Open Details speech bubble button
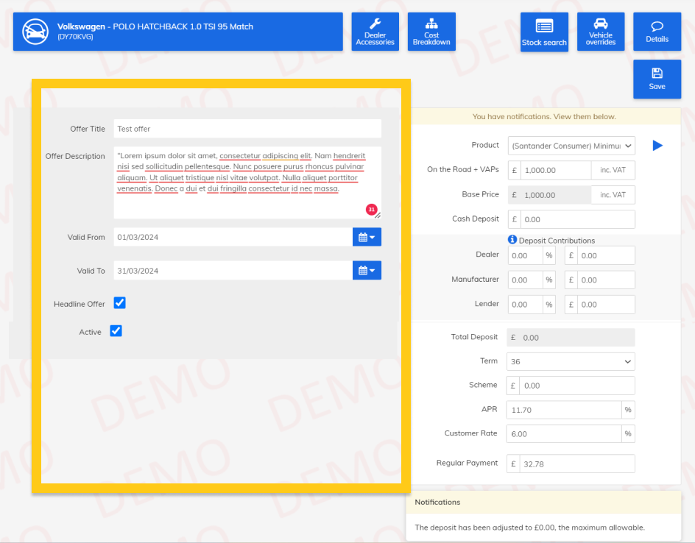The width and height of the screenshot is (695, 543). tap(657, 32)
